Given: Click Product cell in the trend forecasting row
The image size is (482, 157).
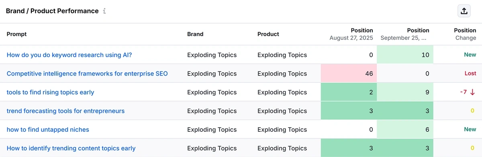Looking at the screenshot, I should 282,111.
